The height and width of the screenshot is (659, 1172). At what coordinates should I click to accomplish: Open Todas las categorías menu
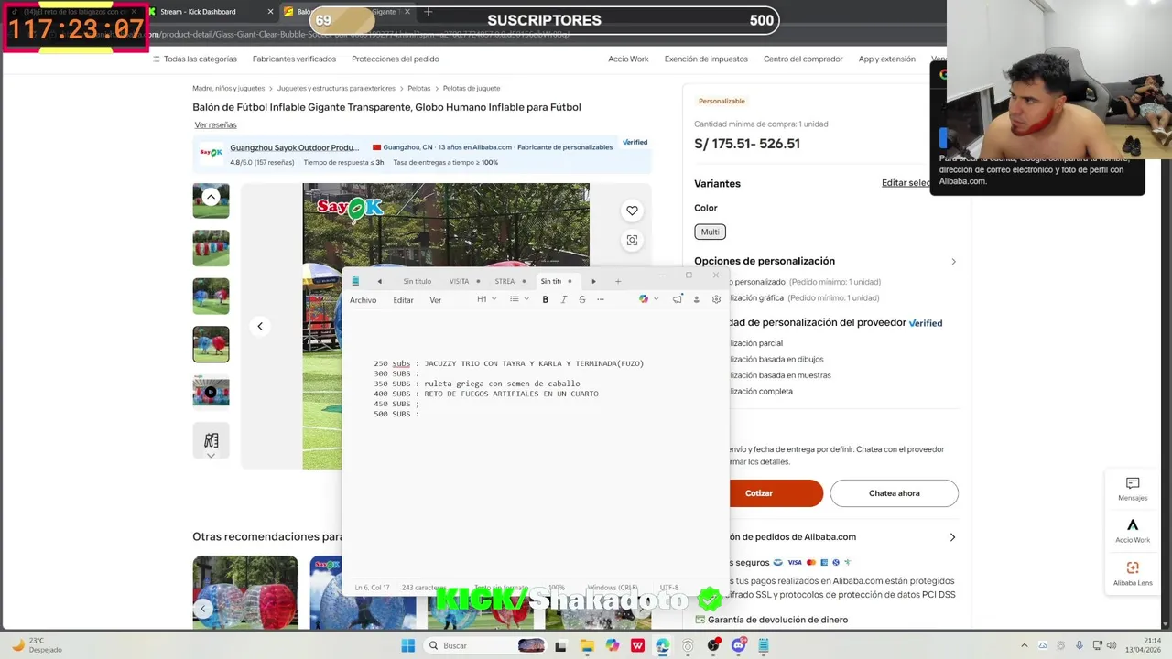pos(194,59)
